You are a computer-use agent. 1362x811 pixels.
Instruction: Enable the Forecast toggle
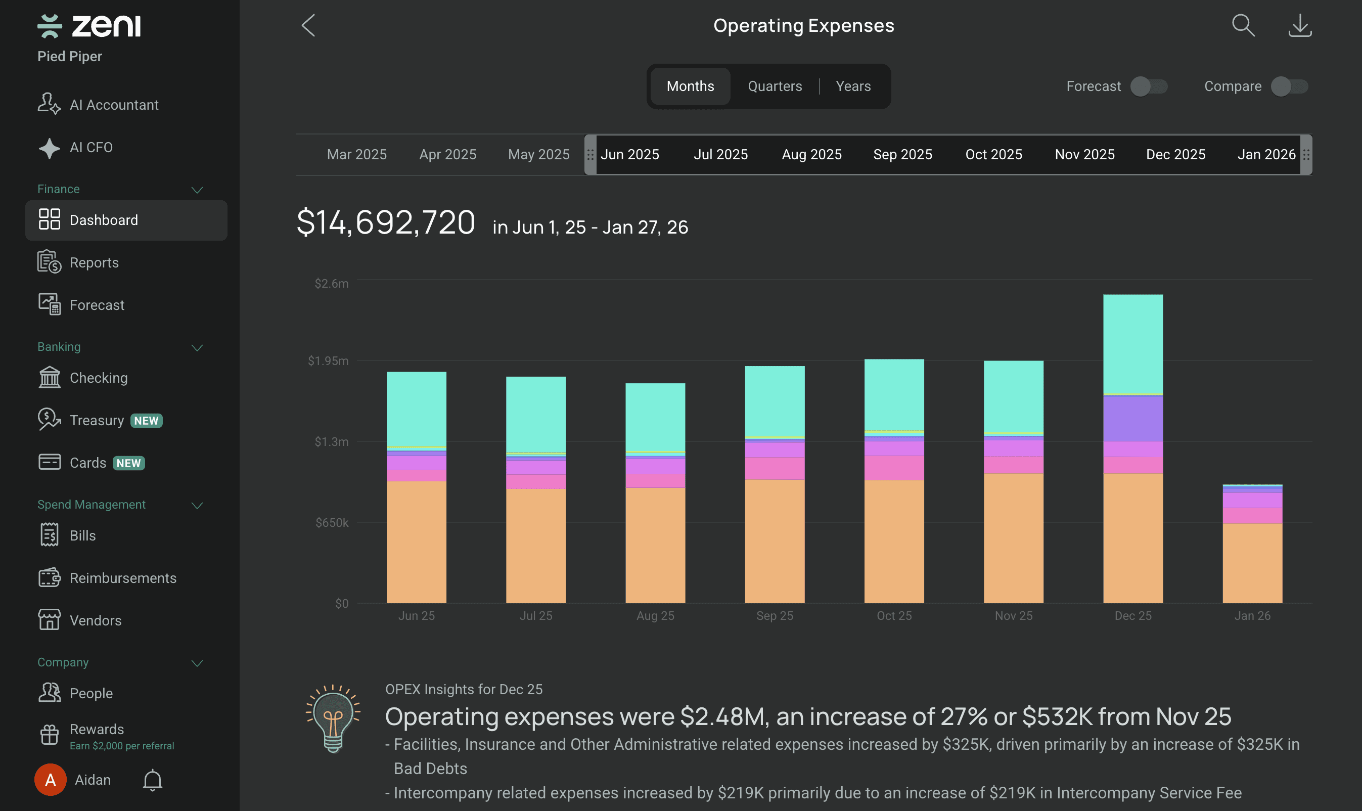[x=1148, y=86]
